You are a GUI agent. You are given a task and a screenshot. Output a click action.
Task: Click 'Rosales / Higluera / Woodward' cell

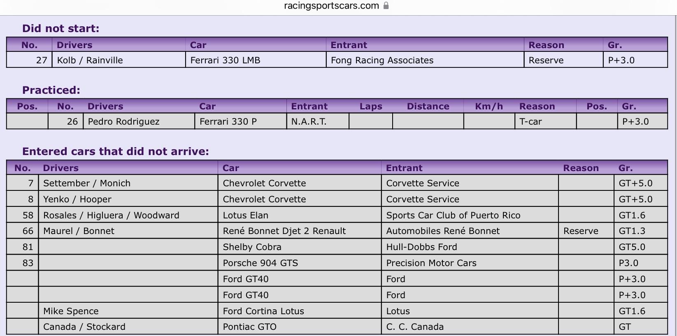128,215
